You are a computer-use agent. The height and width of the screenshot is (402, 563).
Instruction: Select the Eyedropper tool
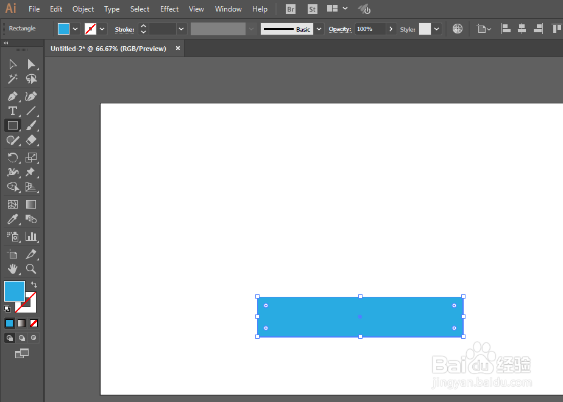pos(13,219)
